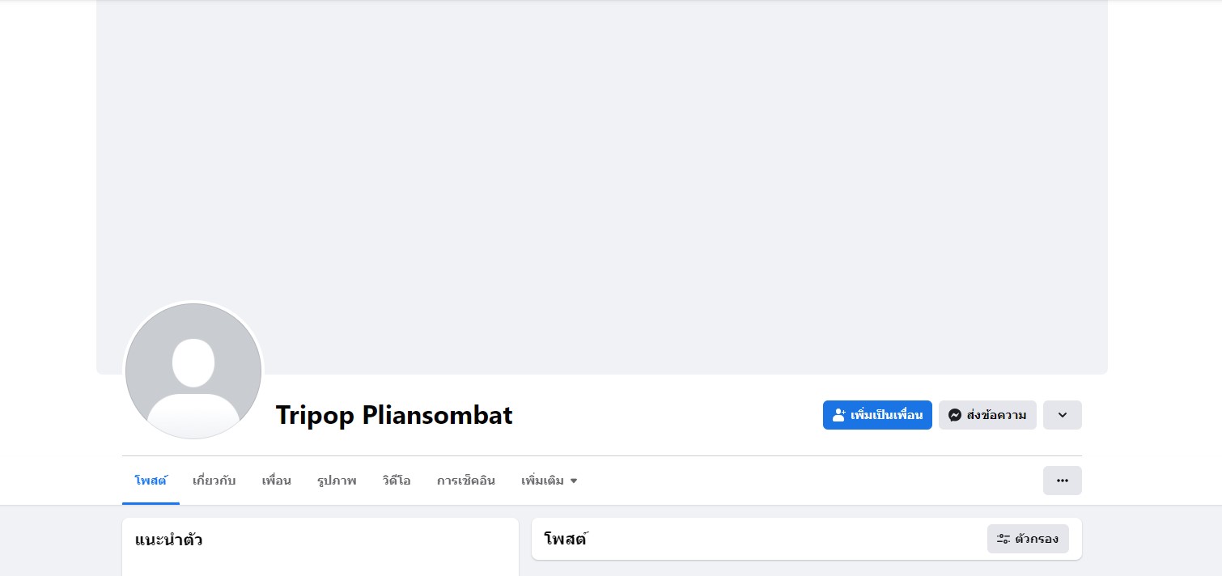Viewport: 1222px width, 576px height.
Task: Go to the รูปภาพ tab
Action: (337, 481)
